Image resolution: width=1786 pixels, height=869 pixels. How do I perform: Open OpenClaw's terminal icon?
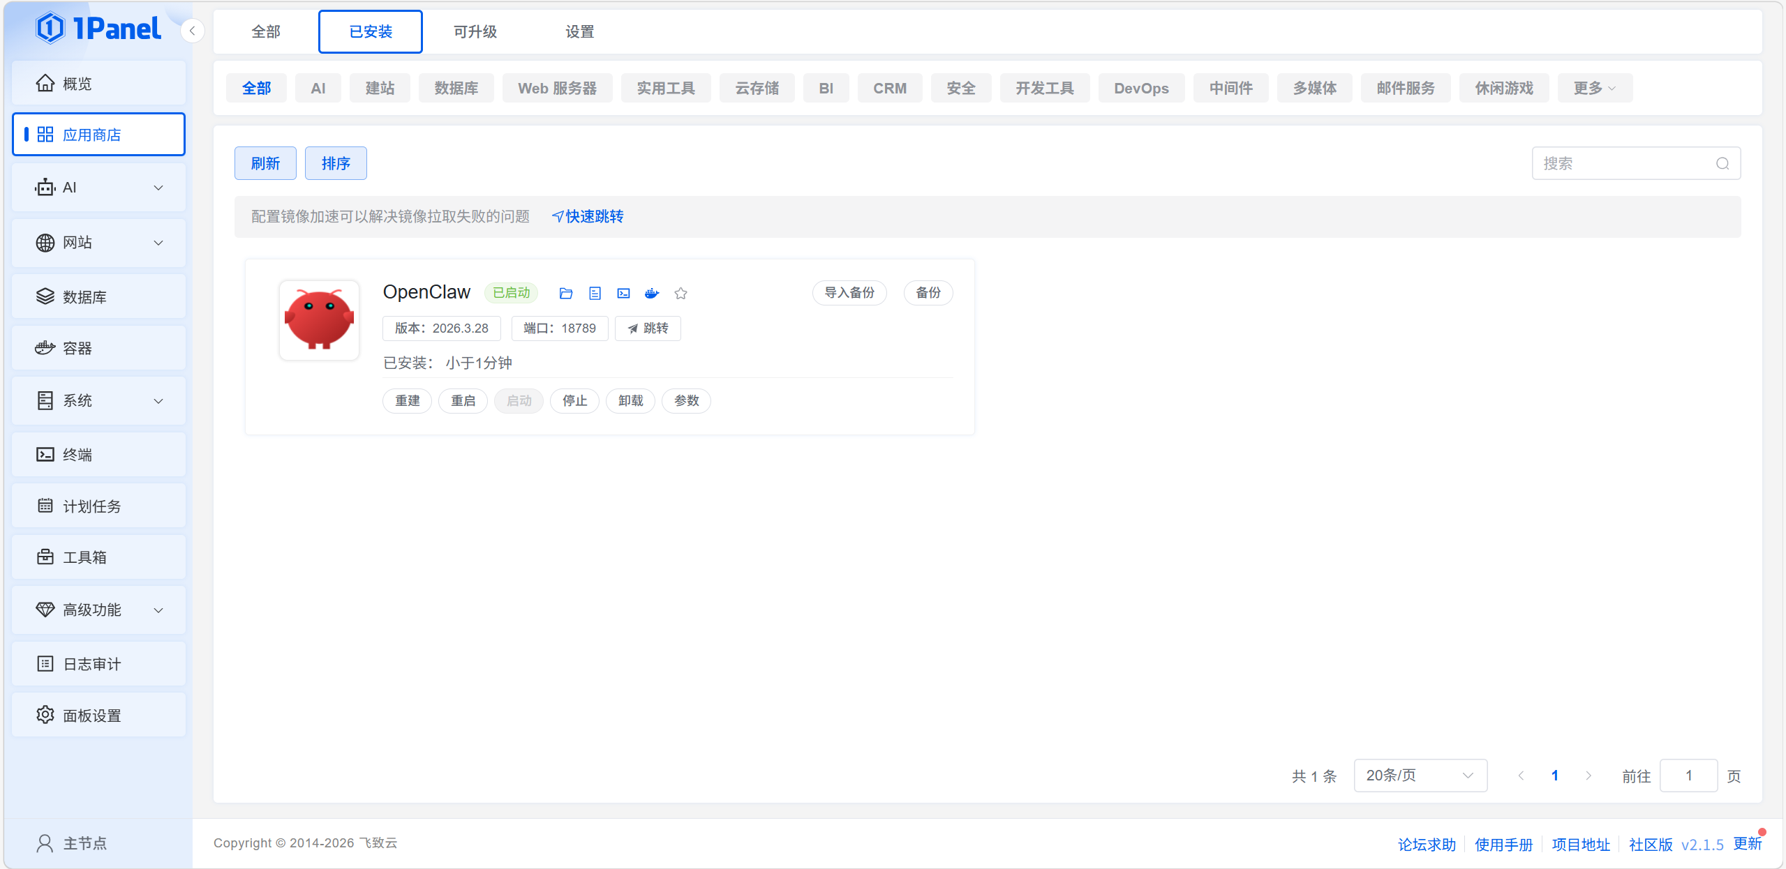[623, 294]
